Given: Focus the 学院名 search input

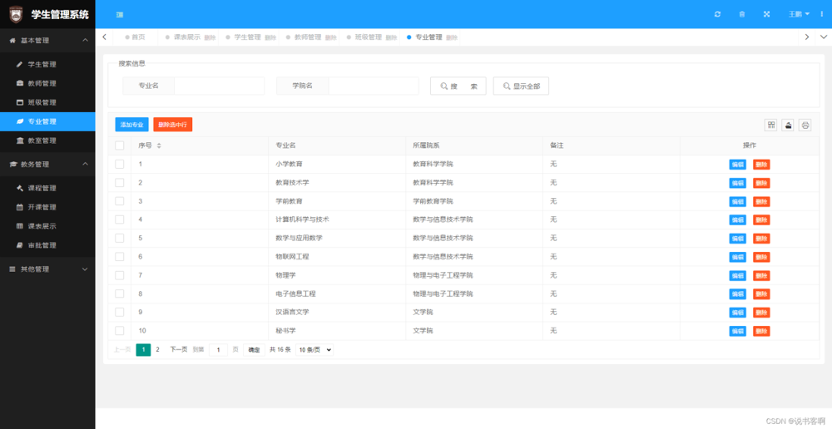Looking at the screenshot, I should [374, 86].
